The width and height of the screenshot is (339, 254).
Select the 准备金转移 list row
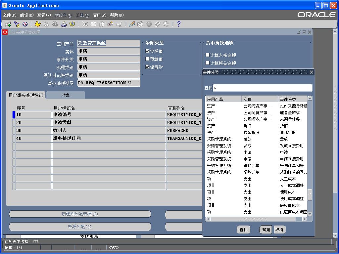coord(256,113)
